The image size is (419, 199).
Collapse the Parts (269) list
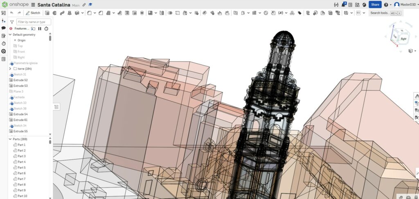pos(10,139)
